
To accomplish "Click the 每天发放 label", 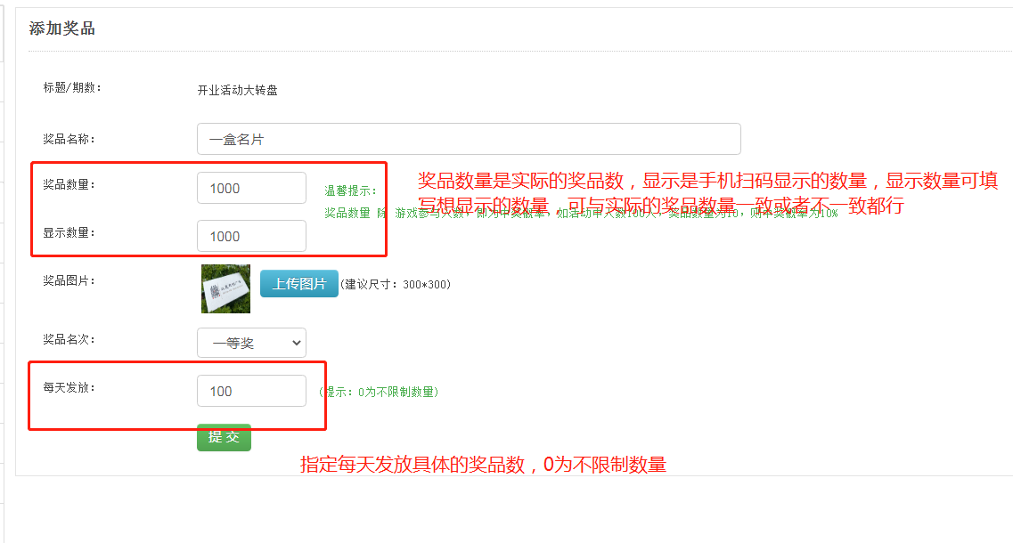I will pos(69,387).
